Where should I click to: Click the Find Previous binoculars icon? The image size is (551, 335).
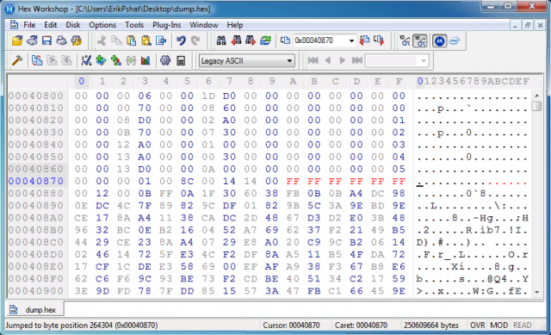(236, 40)
